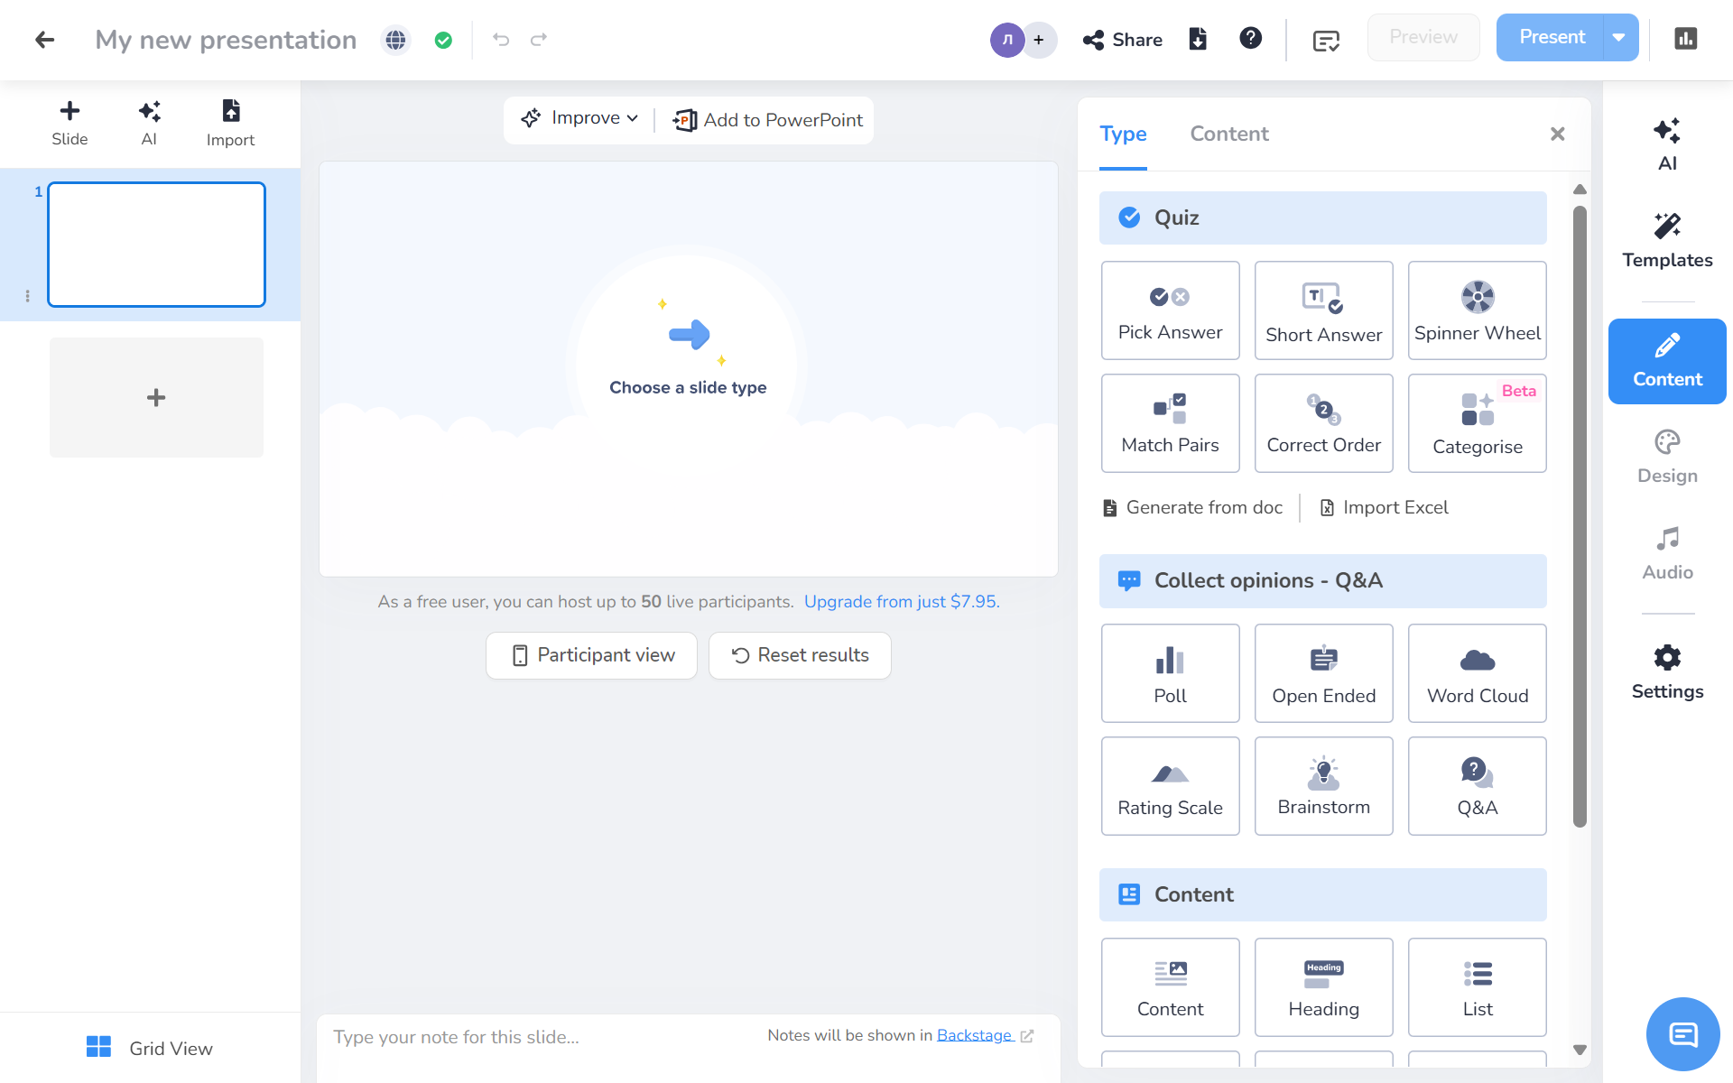Screen dimensions: 1733x1083
Task: Click the Preview button
Action: pos(1423,38)
